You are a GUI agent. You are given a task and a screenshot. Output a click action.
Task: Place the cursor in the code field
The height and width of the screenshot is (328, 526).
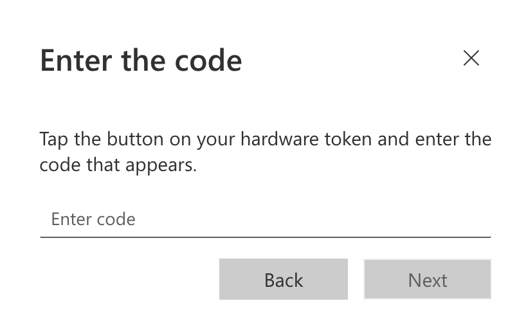point(266,219)
